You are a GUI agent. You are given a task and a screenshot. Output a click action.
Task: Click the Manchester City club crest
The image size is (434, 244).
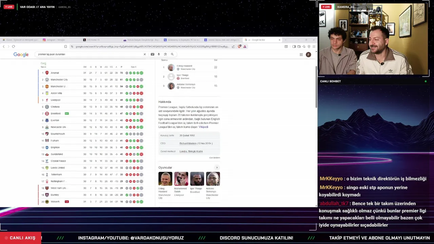47,80
